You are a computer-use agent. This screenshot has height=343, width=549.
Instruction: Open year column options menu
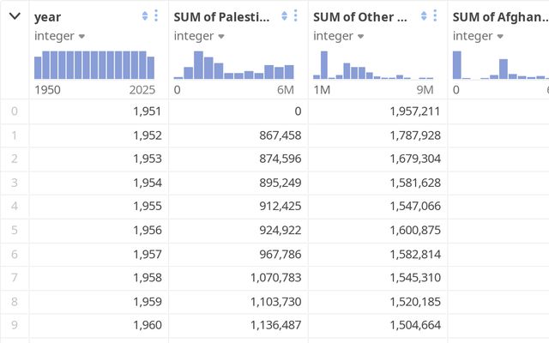click(155, 16)
